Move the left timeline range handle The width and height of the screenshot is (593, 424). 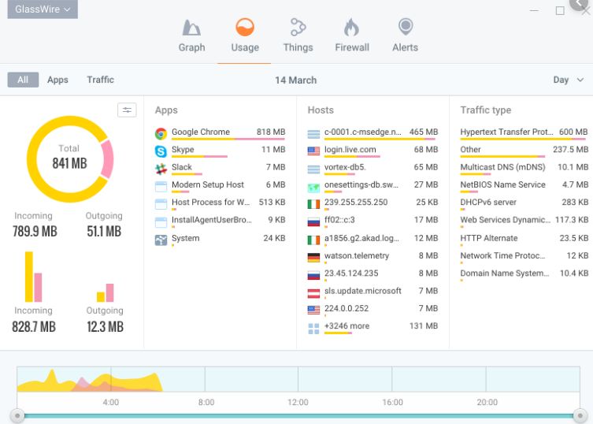[x=17, y=415]
